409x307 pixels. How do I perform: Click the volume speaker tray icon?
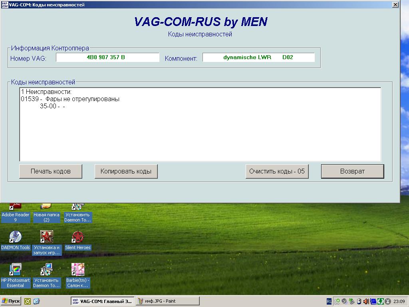point(366,301)
